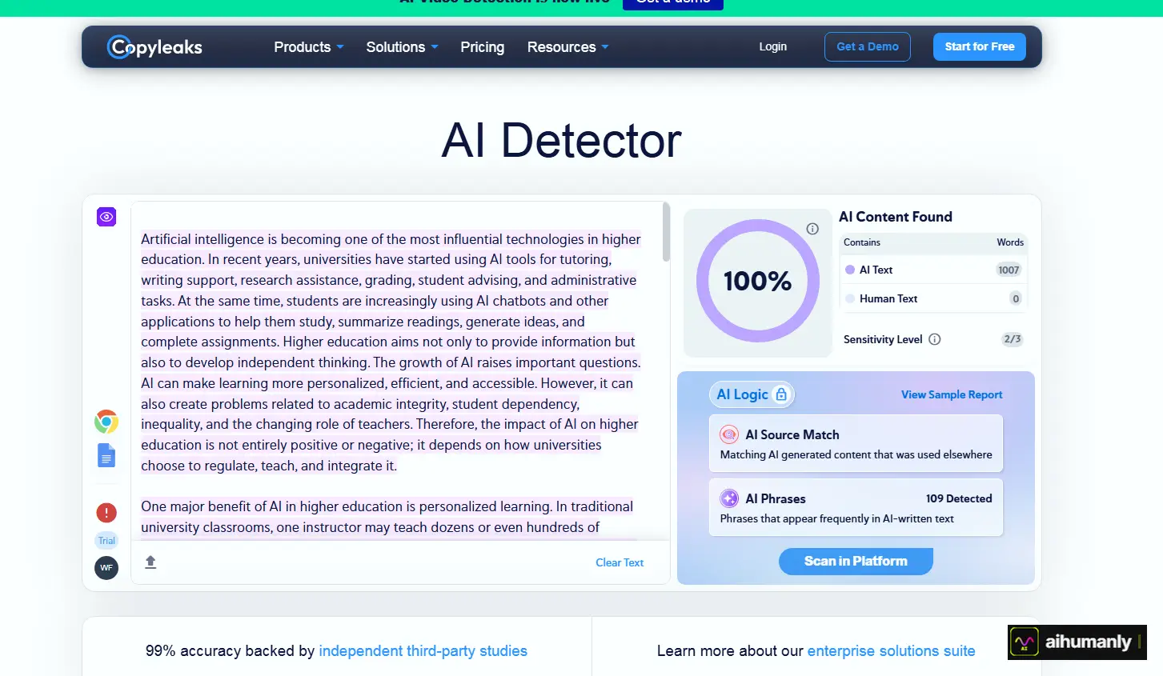The width and height of the screenshot is (1163, 676).
Task: Click the 100% circular progress gauge
Action: coord(758,281)
